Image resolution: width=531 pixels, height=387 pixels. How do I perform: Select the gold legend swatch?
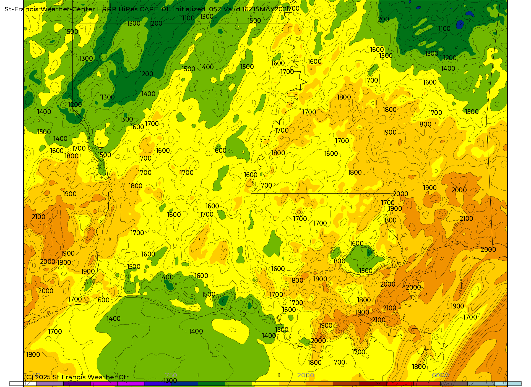point(292,384)
